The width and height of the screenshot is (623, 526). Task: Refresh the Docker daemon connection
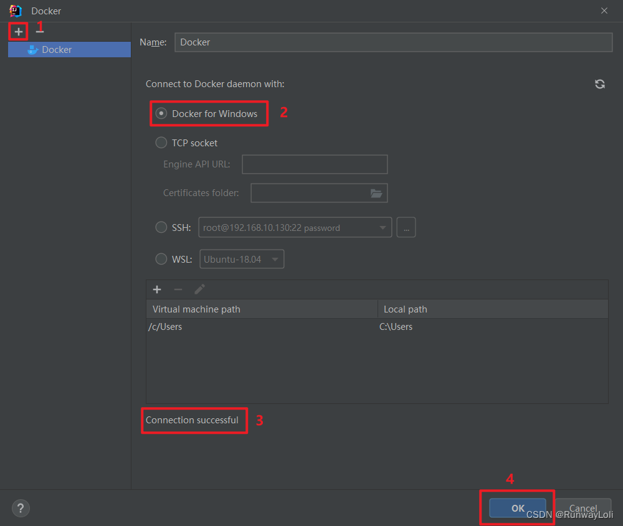point(599,84)
